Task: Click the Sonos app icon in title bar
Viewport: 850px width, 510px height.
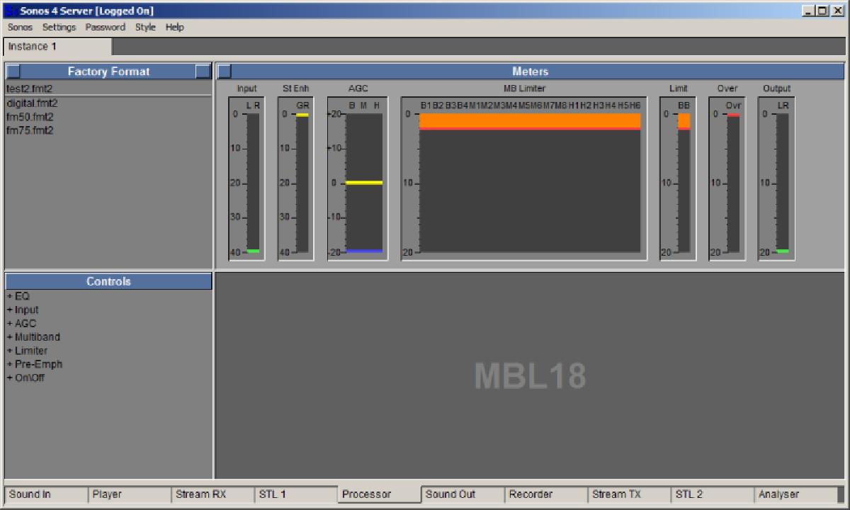Action: pyautogui.click(x=10, y=11)
